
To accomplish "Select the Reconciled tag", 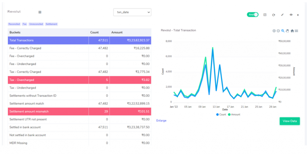I will pyautogui.click(x=14, y=24).
